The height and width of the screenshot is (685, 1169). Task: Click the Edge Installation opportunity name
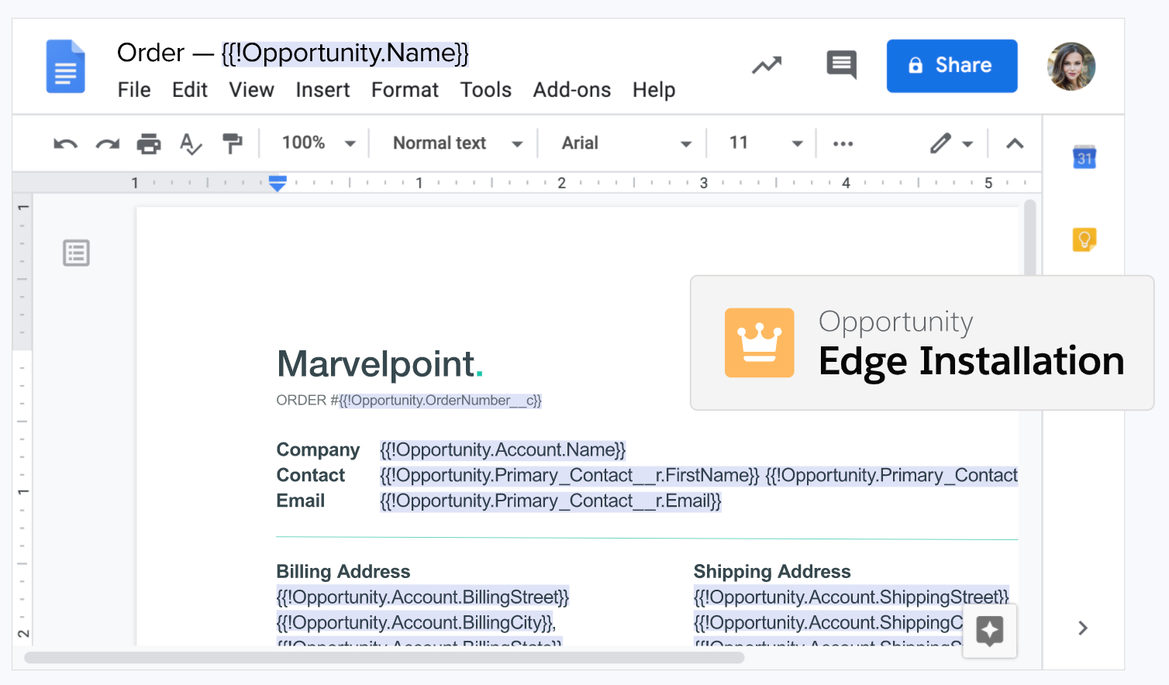[971, 361]
